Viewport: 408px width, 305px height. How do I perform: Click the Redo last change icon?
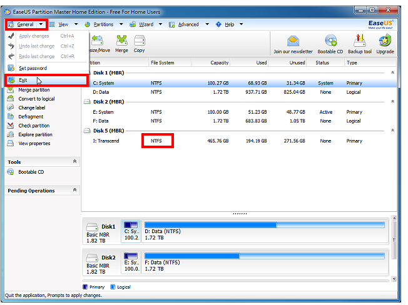click(11, 56)
